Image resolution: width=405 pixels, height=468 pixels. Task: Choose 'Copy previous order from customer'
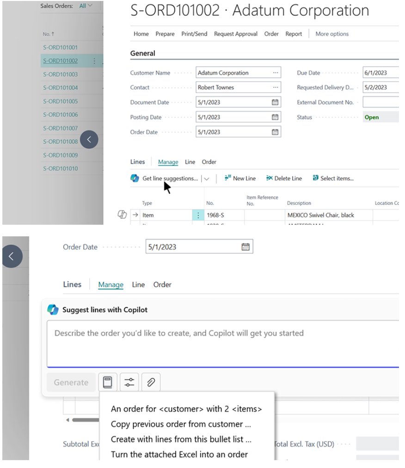[x=181, y=424]
